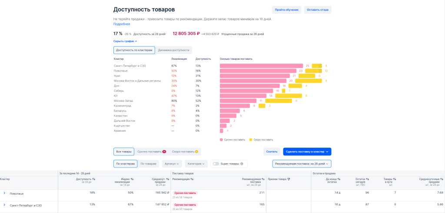Collapse chart via Скрыть график
Screen dimensions: 445x213
point(125,41)
